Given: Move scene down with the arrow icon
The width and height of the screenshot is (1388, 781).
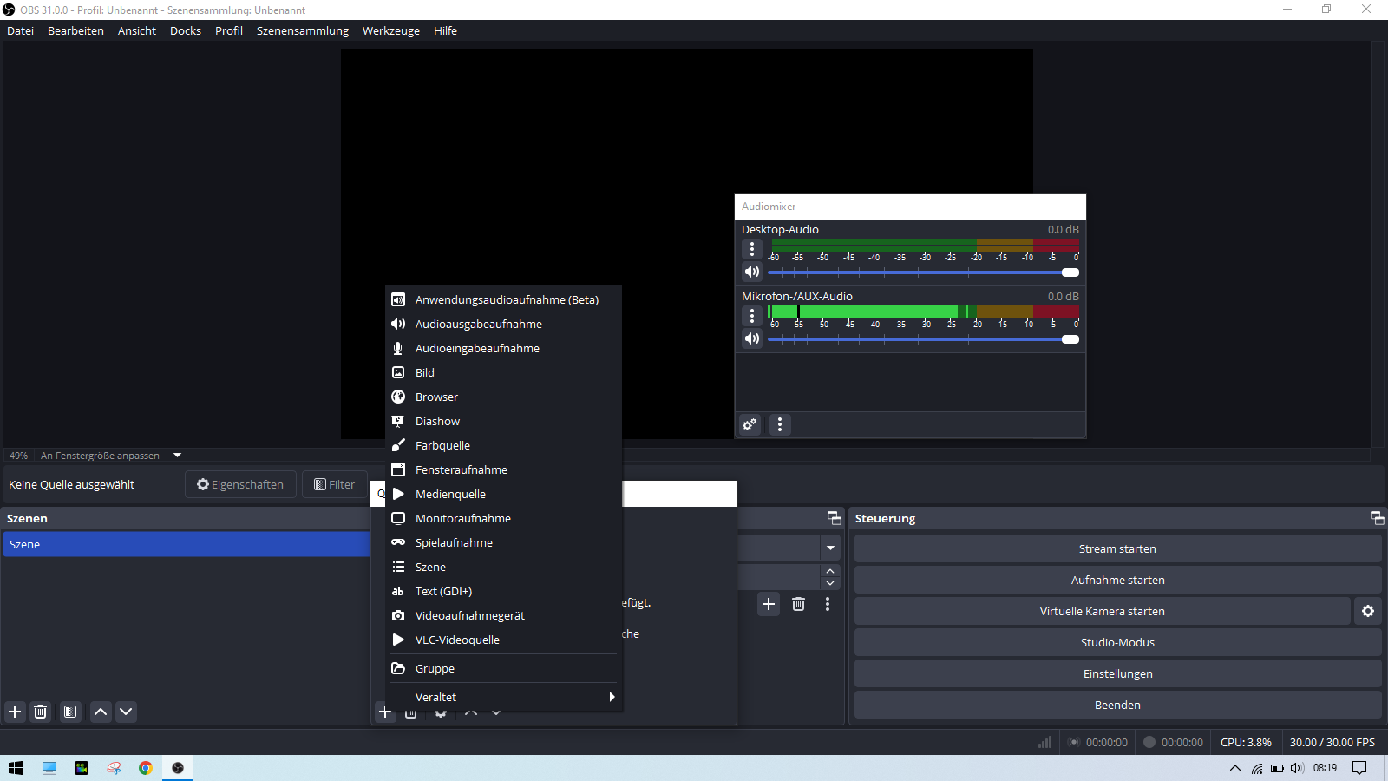Looking at the screenshot, I should [x=126, y=712].
